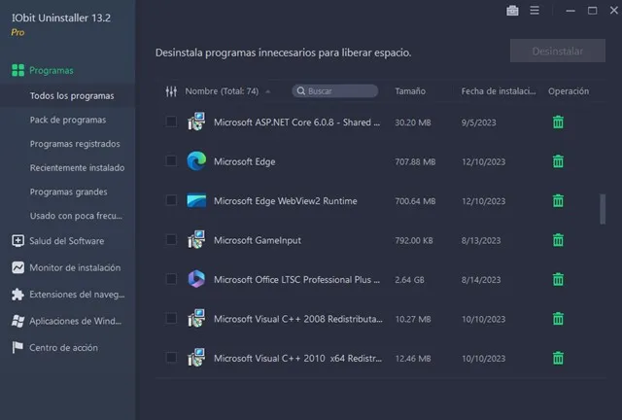
Task: Open the list filter settings icon
Action: (x=171, y=91)
